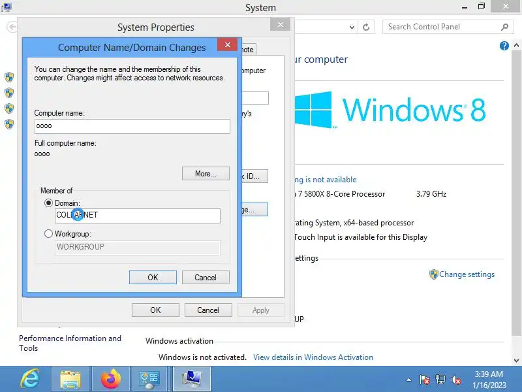Open Change settings link
Image resolution: width=522 pixels, height=392 pixels.
[x=467, y=274]
